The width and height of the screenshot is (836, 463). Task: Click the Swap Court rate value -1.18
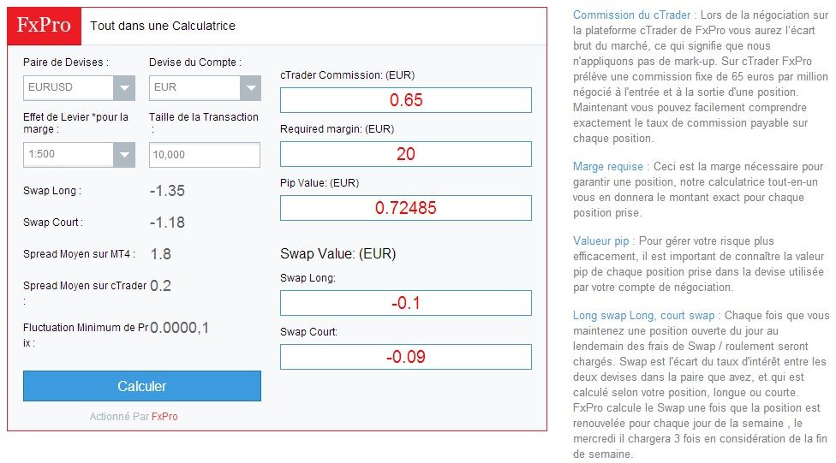pyautogui.click(x=167, y=223)
